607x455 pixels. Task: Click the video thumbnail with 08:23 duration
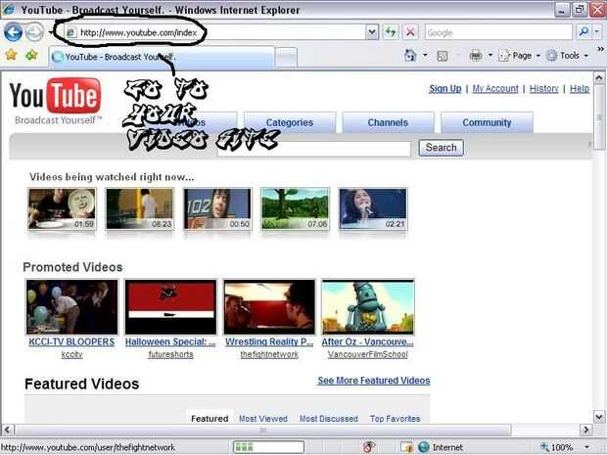[140, 209]
